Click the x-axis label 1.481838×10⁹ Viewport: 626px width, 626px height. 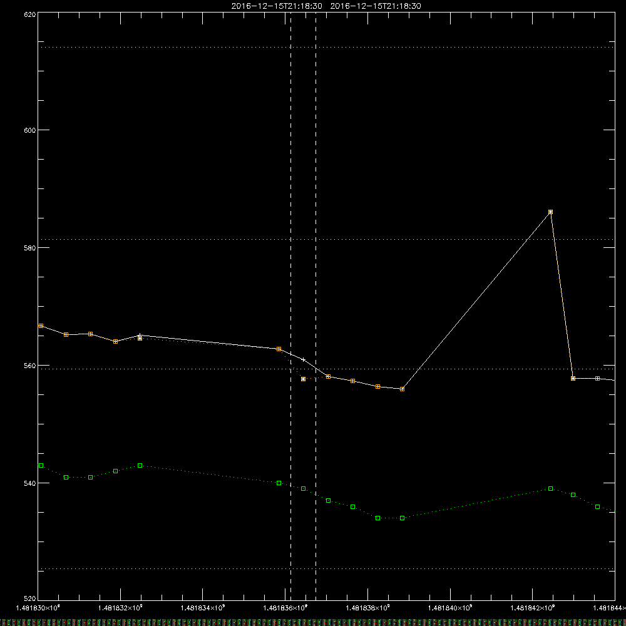pyautogui.click(x=367, y=608)
